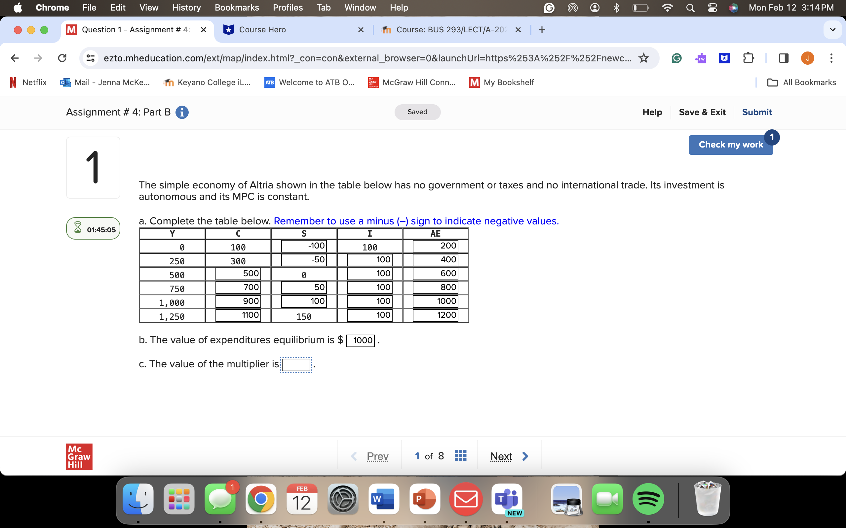Click the multiplier value input field
The width and height of the screenshot is (846, 528).
click(296, 364)
